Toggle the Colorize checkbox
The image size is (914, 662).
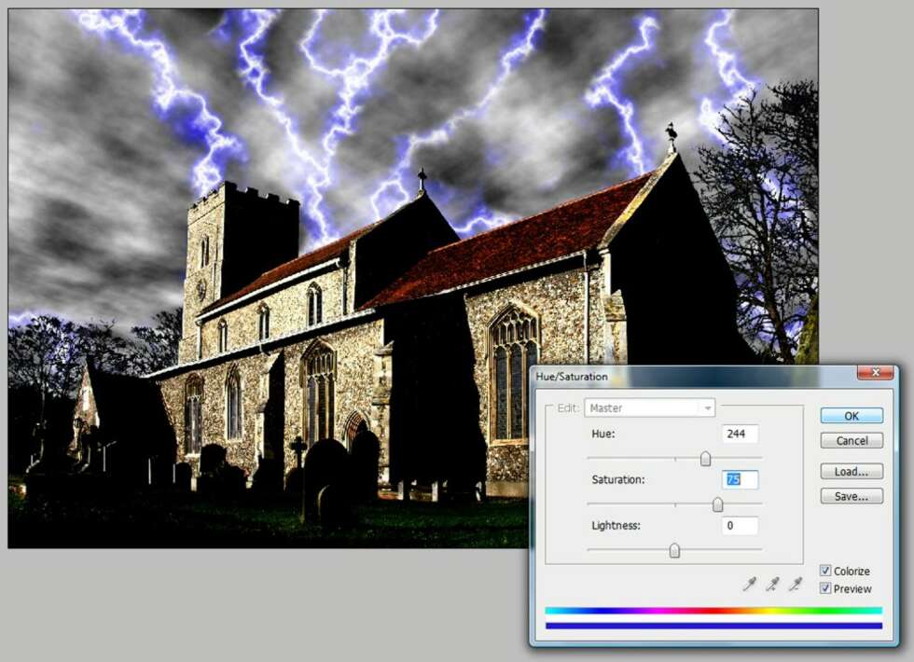pyautogui.click(x=825, y=571)
